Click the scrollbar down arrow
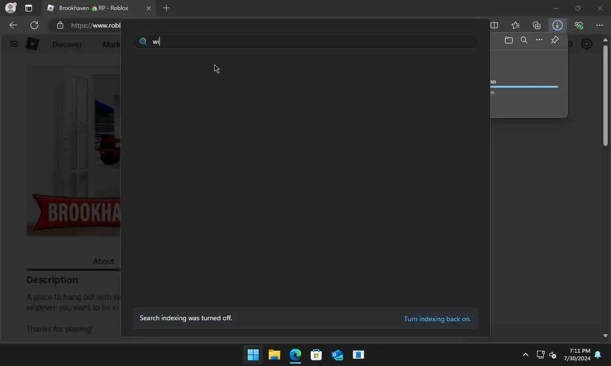Screen dimensions: 611x366 605,336
